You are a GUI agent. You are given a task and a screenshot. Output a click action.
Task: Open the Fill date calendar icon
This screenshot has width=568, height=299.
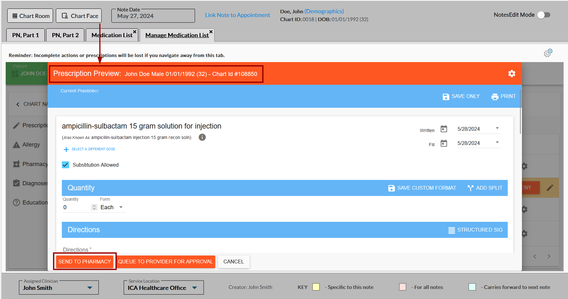[444, 143]
